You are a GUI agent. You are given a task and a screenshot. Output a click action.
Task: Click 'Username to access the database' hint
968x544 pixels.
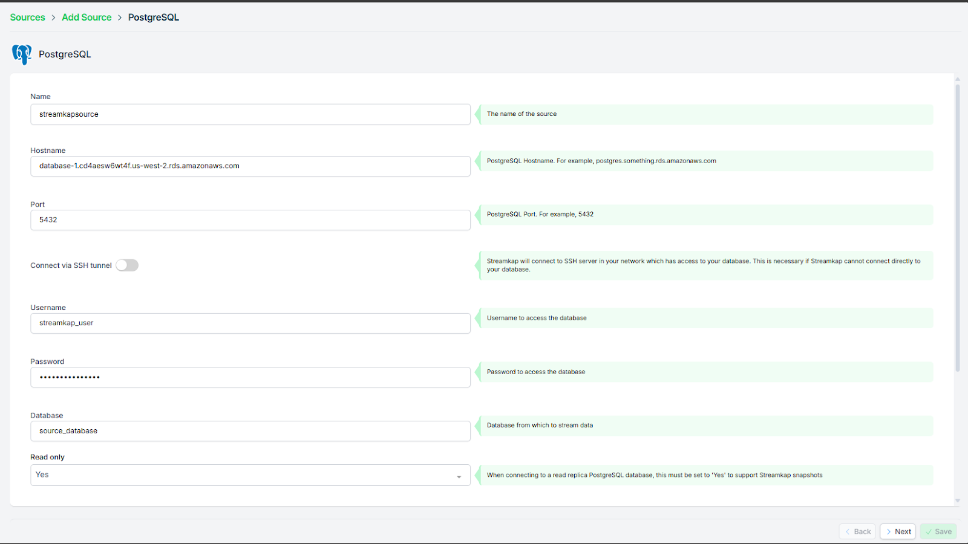[x=537, y=318]
